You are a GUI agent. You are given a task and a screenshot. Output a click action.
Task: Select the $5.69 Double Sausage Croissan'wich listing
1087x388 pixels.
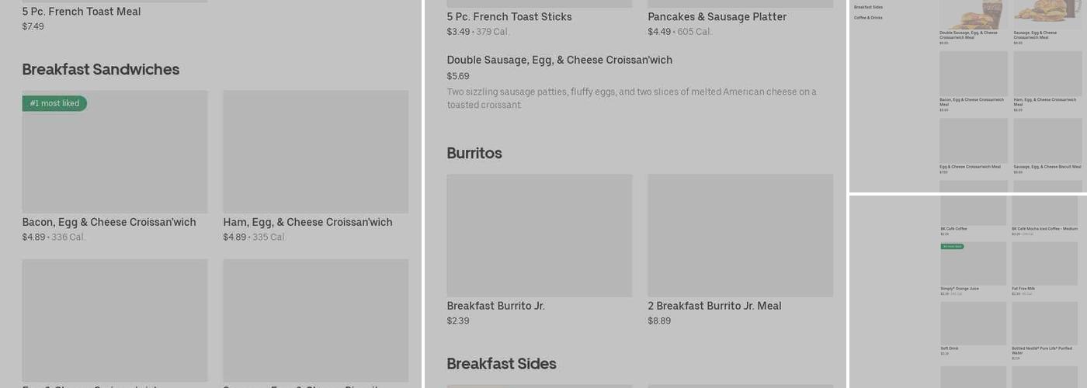click(559, 61)
